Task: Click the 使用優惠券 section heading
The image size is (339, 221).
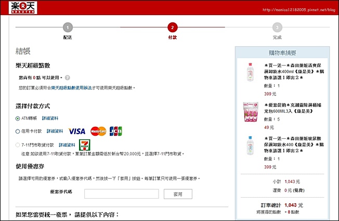Action: coord(30,166)
